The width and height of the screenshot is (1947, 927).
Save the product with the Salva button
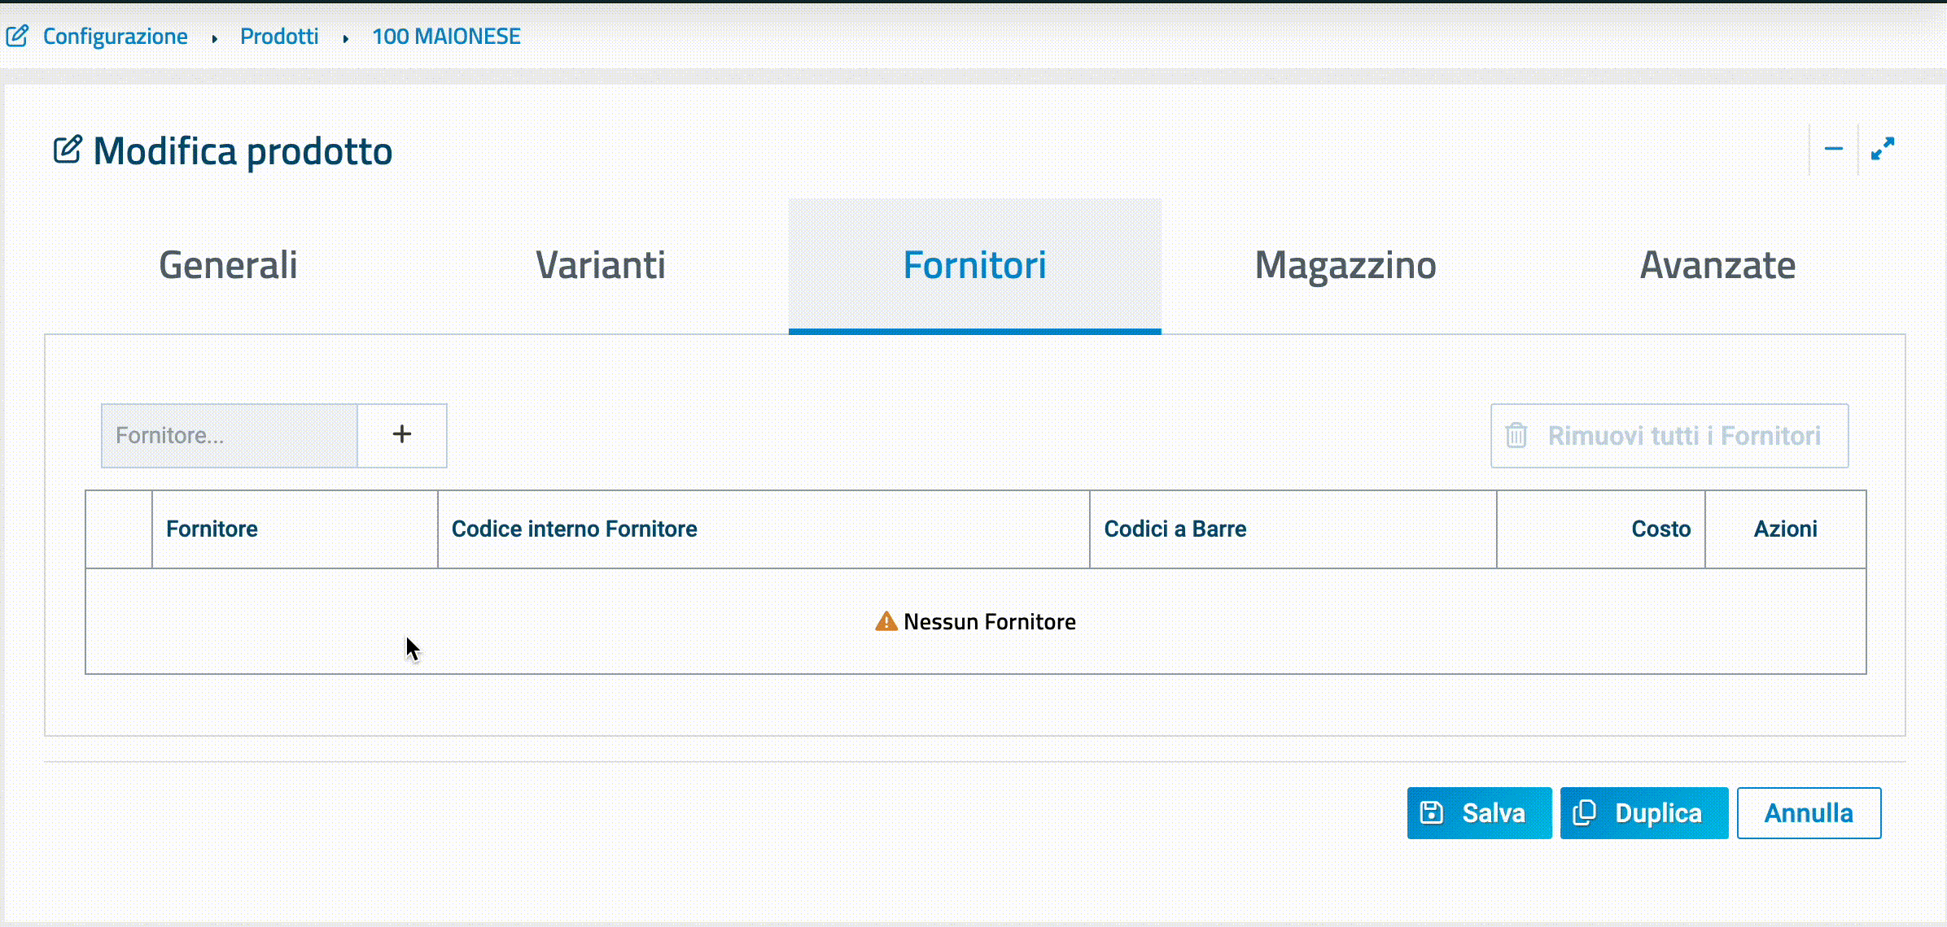(1480, 813)
